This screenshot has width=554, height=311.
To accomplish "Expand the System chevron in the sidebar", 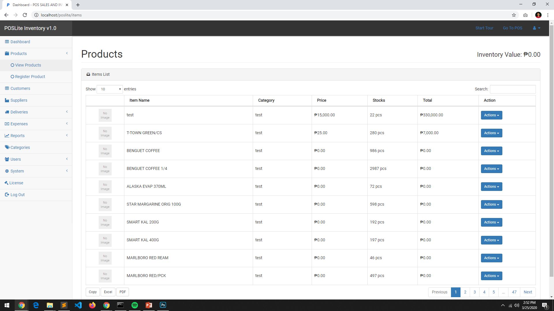I will [67, 171].
